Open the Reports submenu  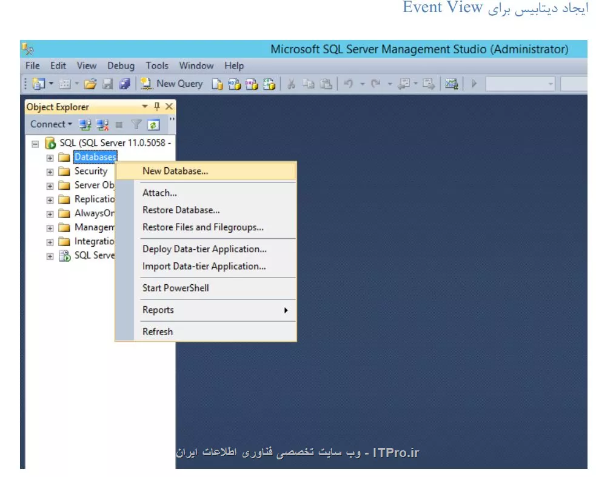click(206, 310)
